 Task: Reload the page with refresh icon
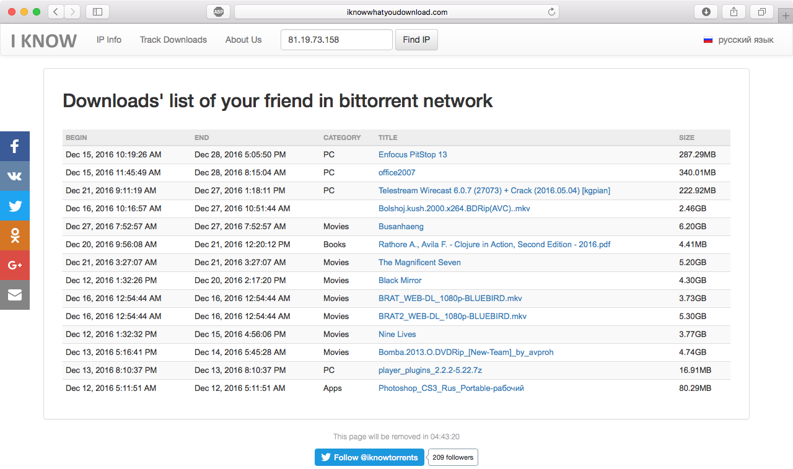point(551,12)
